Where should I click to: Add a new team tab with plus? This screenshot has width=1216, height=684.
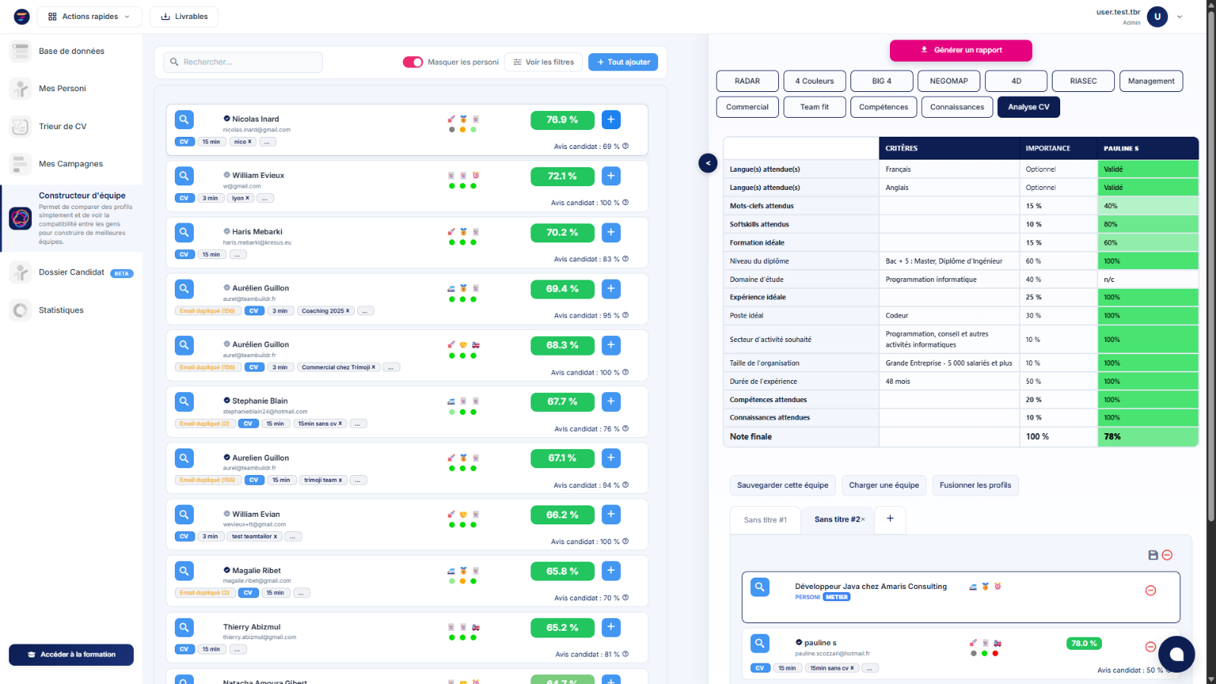coord(890,519)
